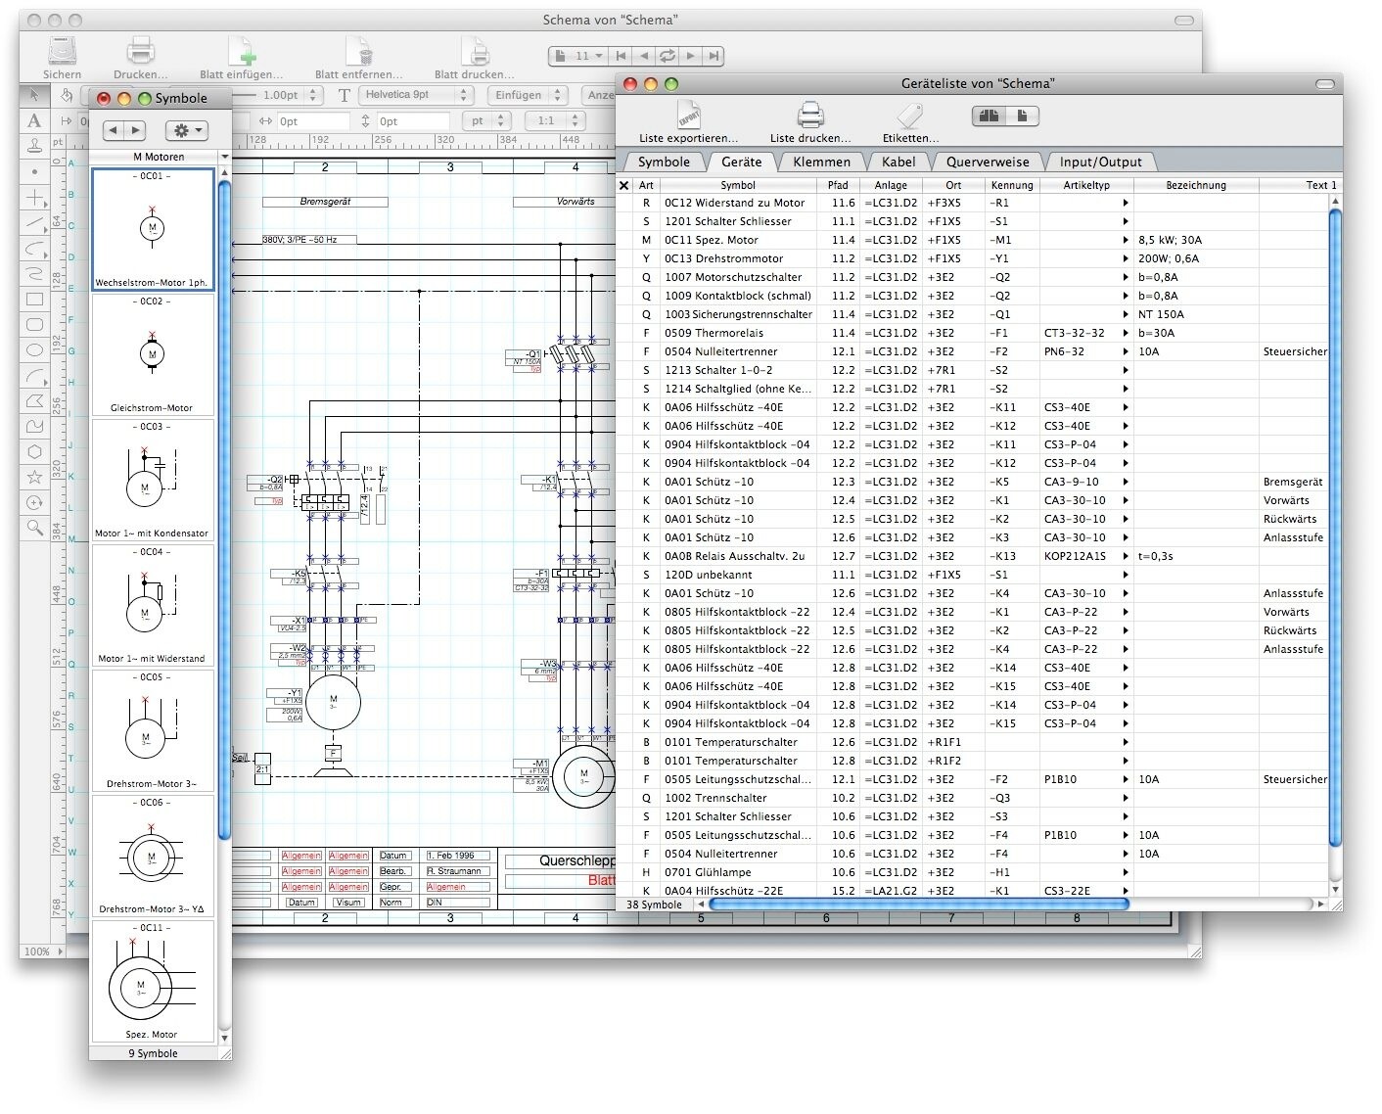1382x1114 pixels.
Task: Select the rectangle drawing tool
Action: (34, 300)
